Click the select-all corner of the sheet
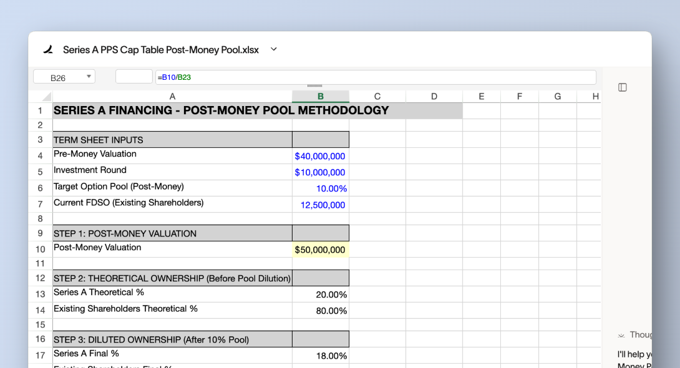Screen dimensions: 680x368 [x=46, y=96]
